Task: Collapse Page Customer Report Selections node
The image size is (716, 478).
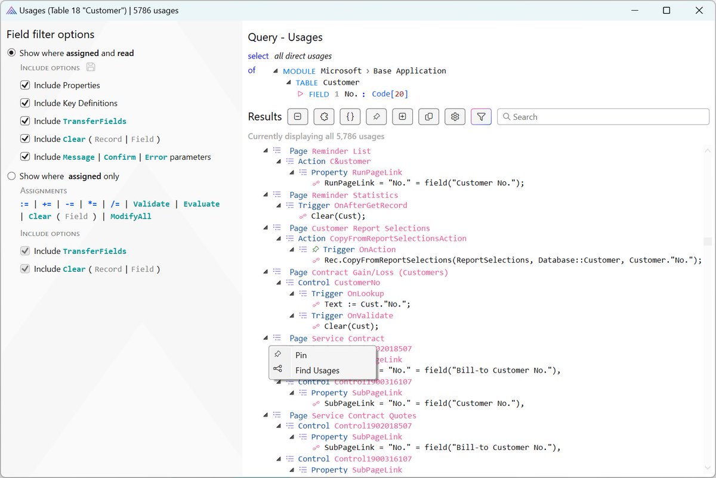Action: pyautogui.click(x=266, y=228)
